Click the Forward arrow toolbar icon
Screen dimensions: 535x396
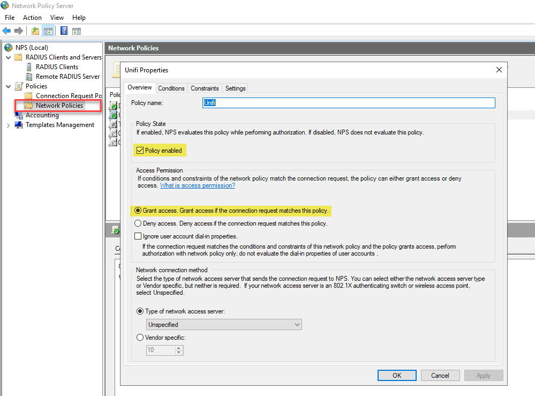pyautogui.click(x=18, y=31)
